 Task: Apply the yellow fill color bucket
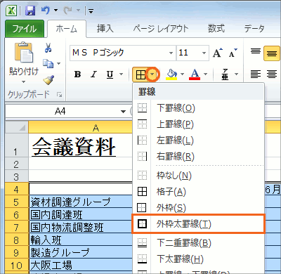tap(171, 74)
